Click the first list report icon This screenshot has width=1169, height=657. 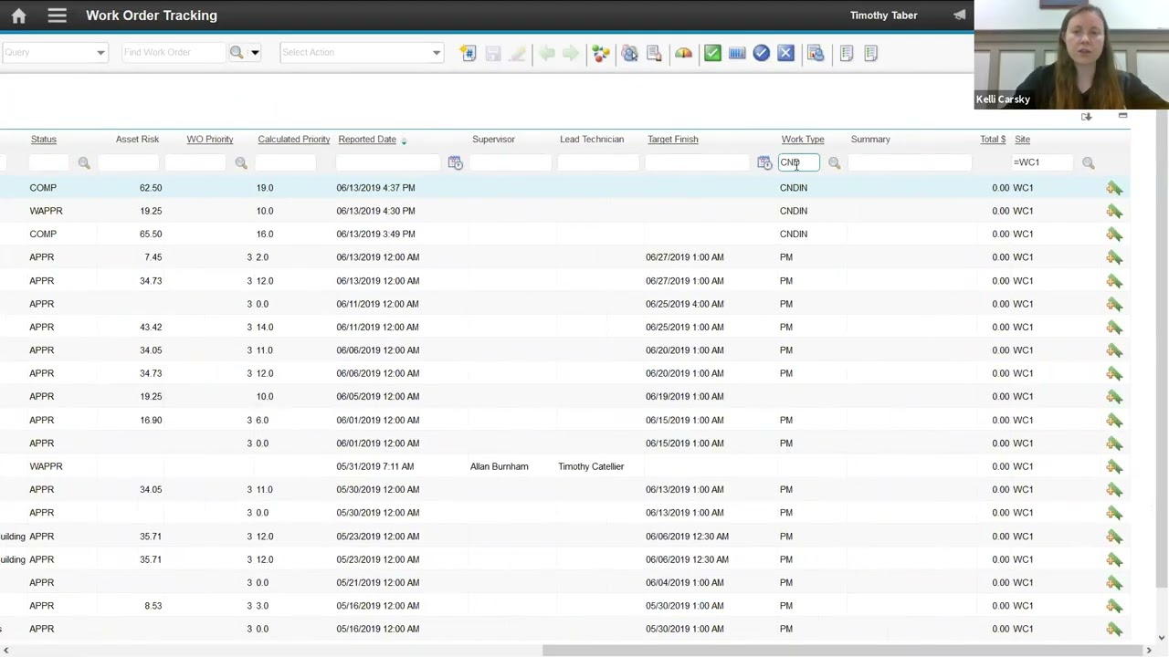click(x=847, y=53)
